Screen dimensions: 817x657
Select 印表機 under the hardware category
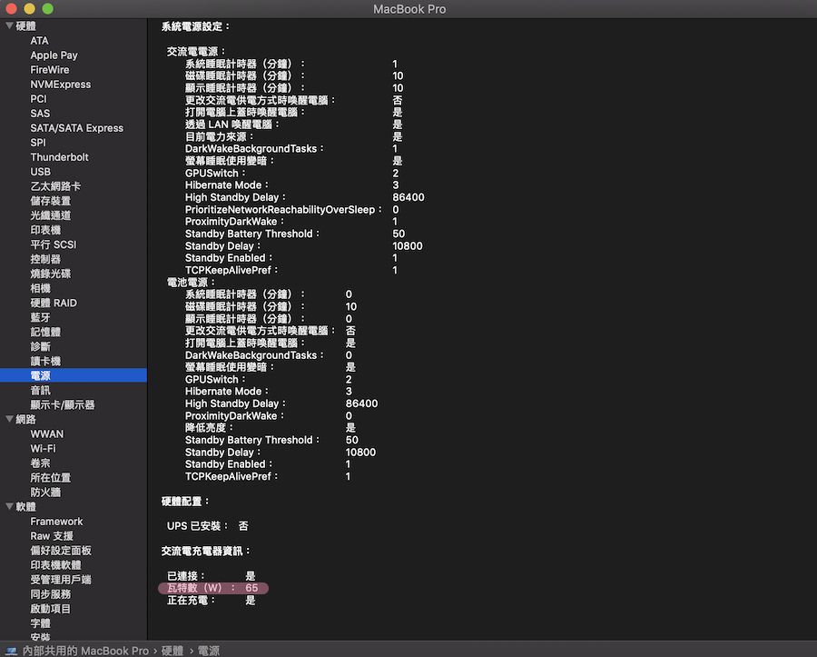tap(45, 231)
